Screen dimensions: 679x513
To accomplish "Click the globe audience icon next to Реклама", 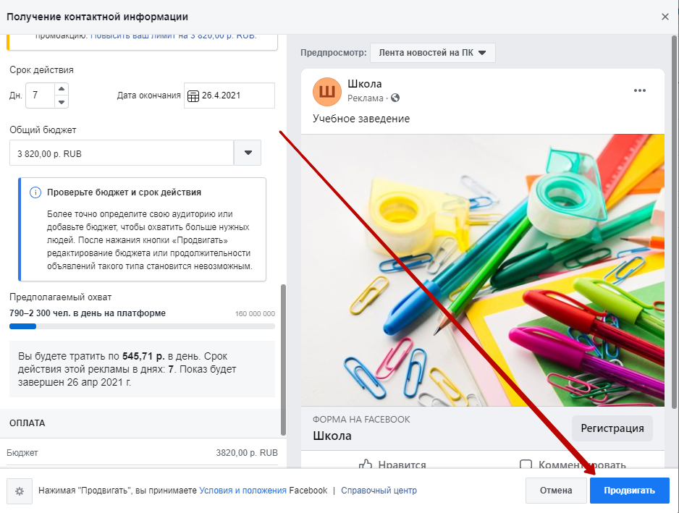I will [x=395, y=98].
